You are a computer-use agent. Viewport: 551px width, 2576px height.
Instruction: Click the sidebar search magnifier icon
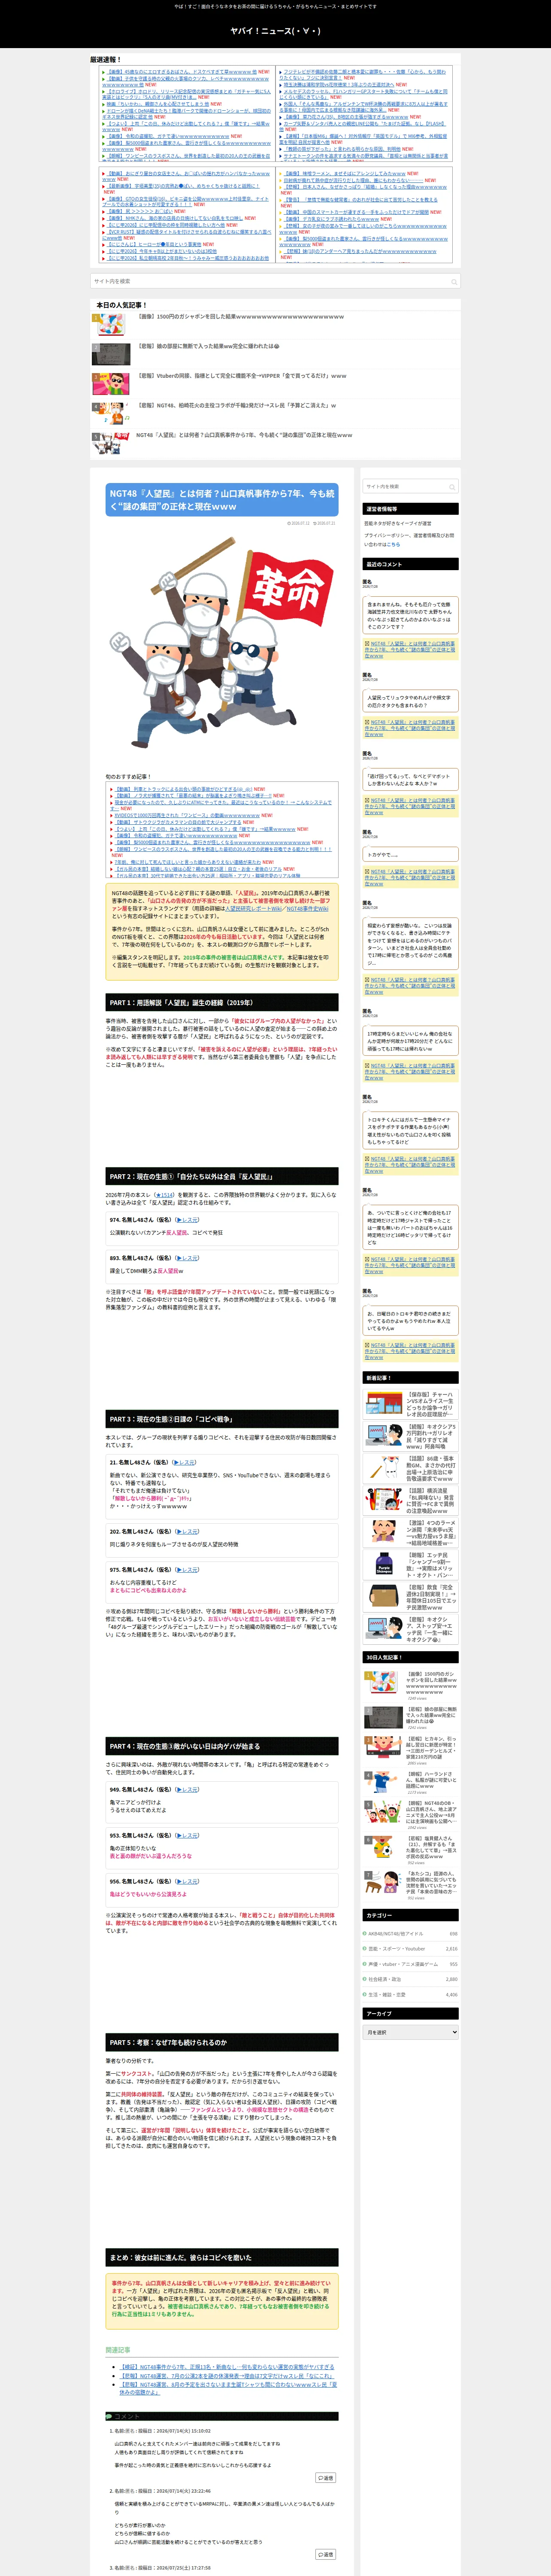point(452,487)
